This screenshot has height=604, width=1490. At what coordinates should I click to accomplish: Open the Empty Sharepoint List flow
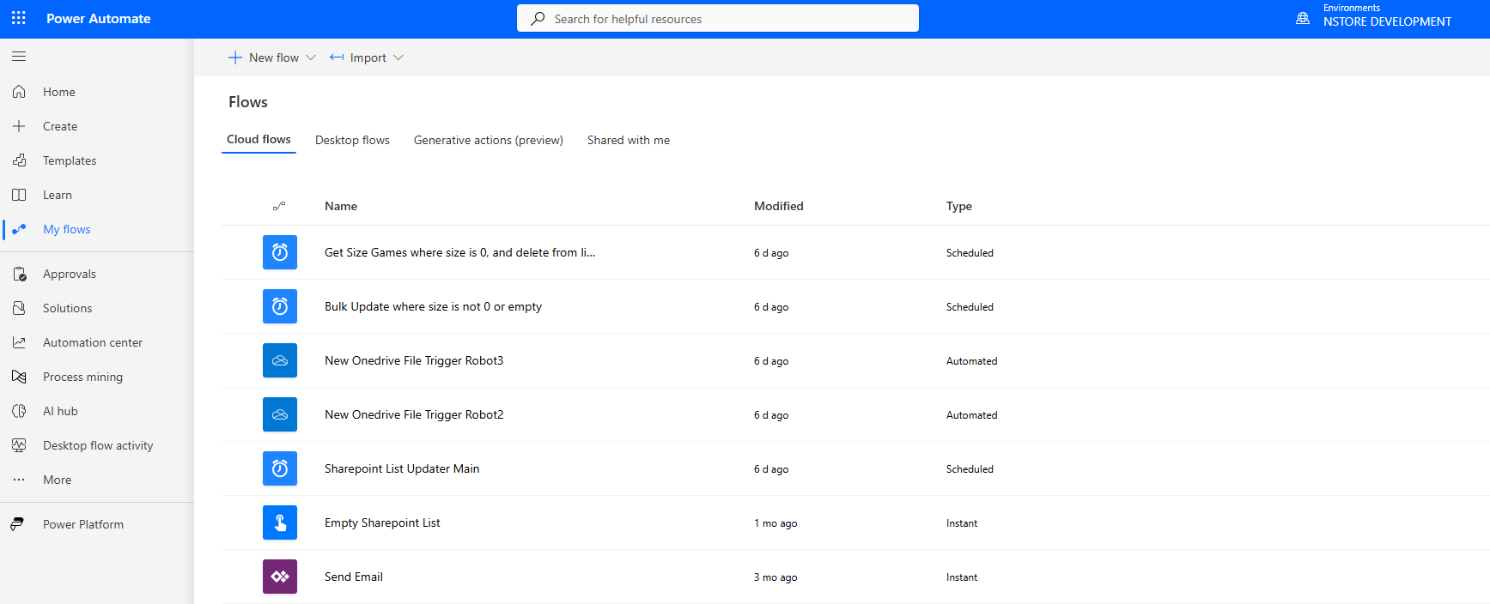point(382,522)
